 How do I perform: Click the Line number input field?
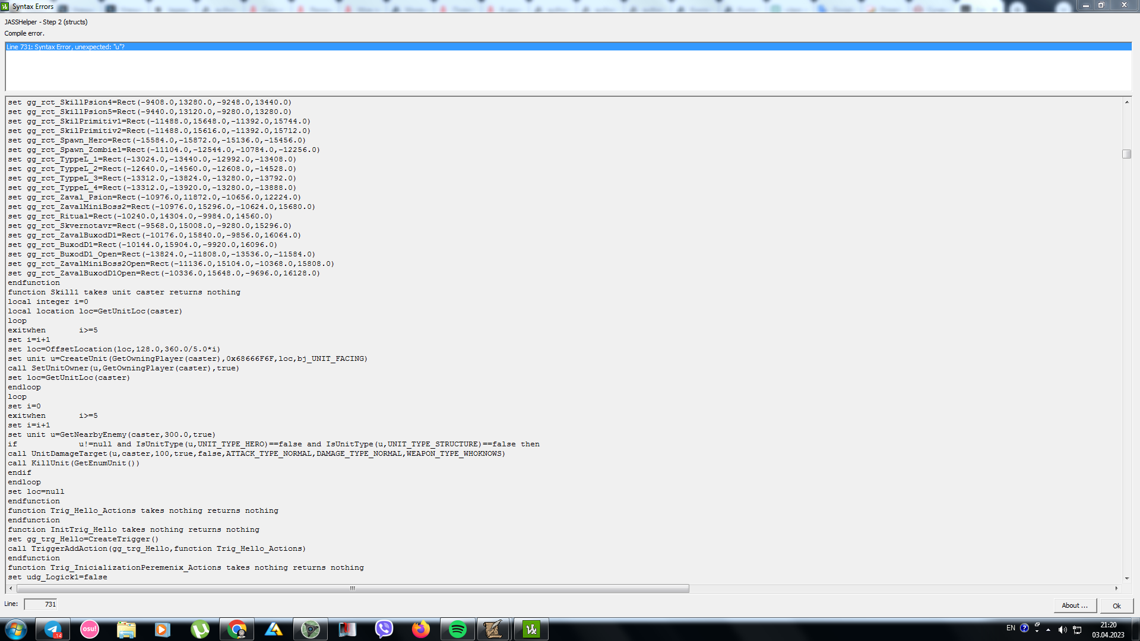point(40,604)
